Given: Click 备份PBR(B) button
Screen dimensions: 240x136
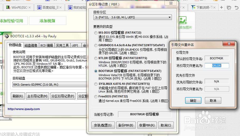Looking at the screenshot, I should [126, 125].
